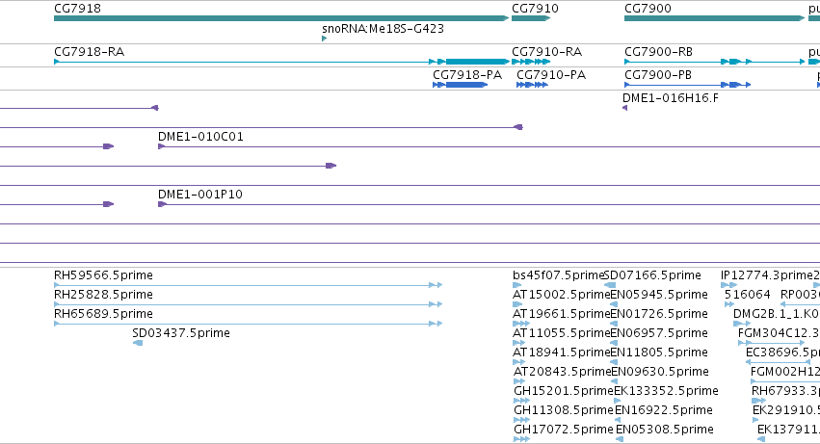Click the DME1-016H16.F purple arrow glyph
Screen dimensions: 820x444
625,108
